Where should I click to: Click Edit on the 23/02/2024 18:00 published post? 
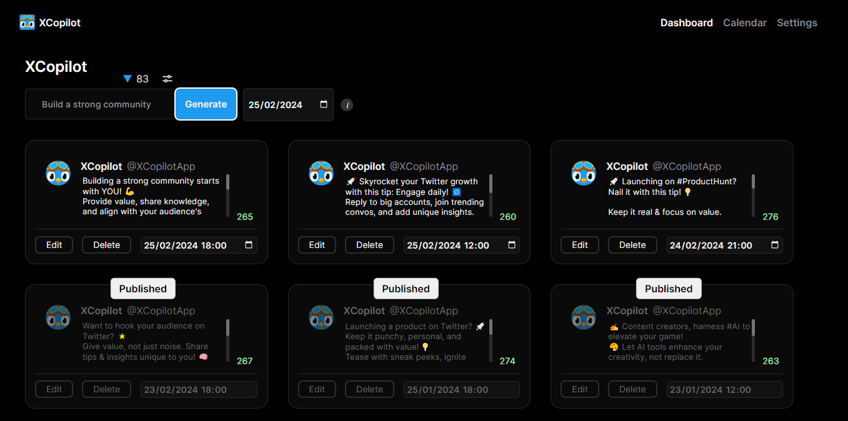[x=54, y=389]
